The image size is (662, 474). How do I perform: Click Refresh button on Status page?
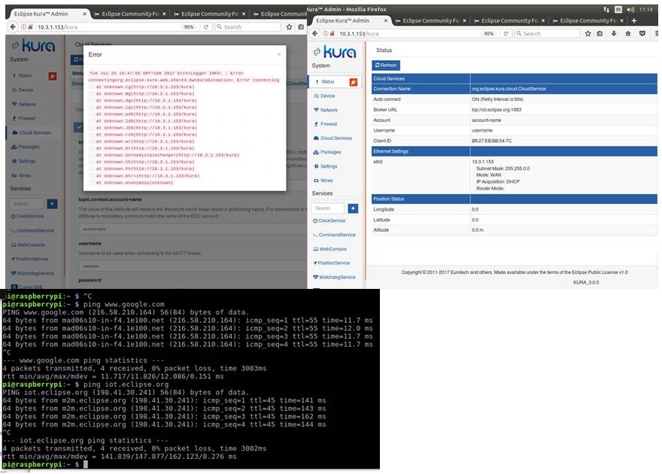[x=386, y=65]
